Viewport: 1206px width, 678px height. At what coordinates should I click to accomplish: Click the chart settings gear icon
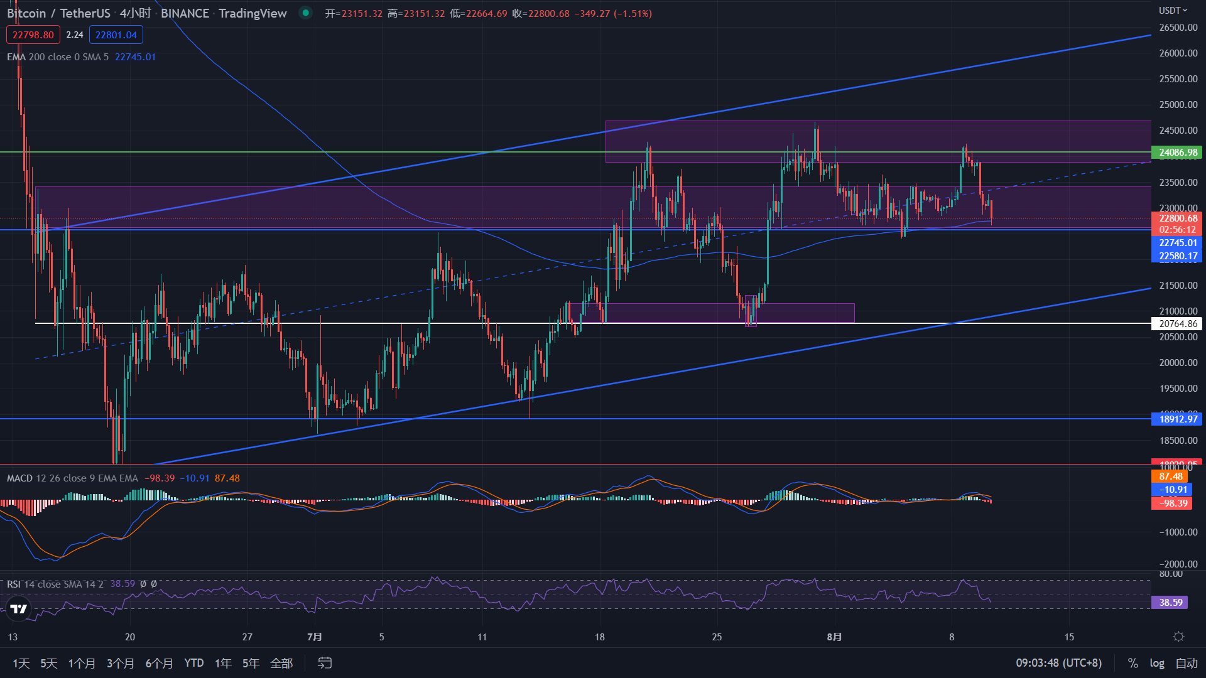click(1178, 637)
